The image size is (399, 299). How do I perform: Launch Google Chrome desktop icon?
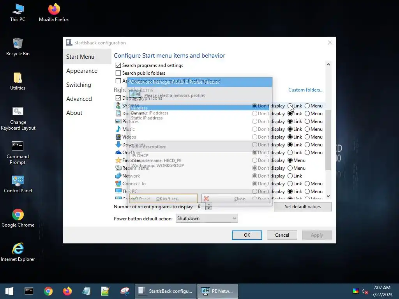(x=18, y=218)
